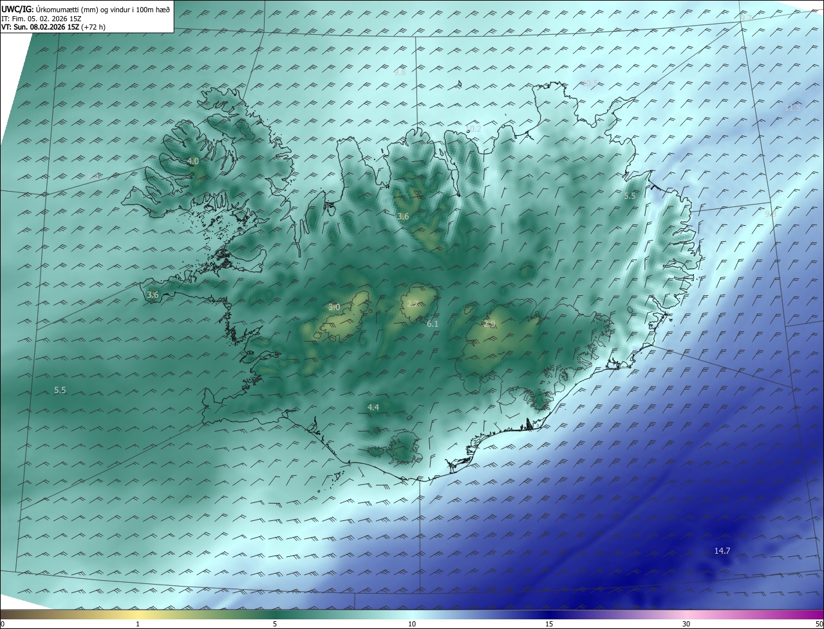Click the 5 tick on the colour scale
The image size is (824, 629).
coord(275,624)
